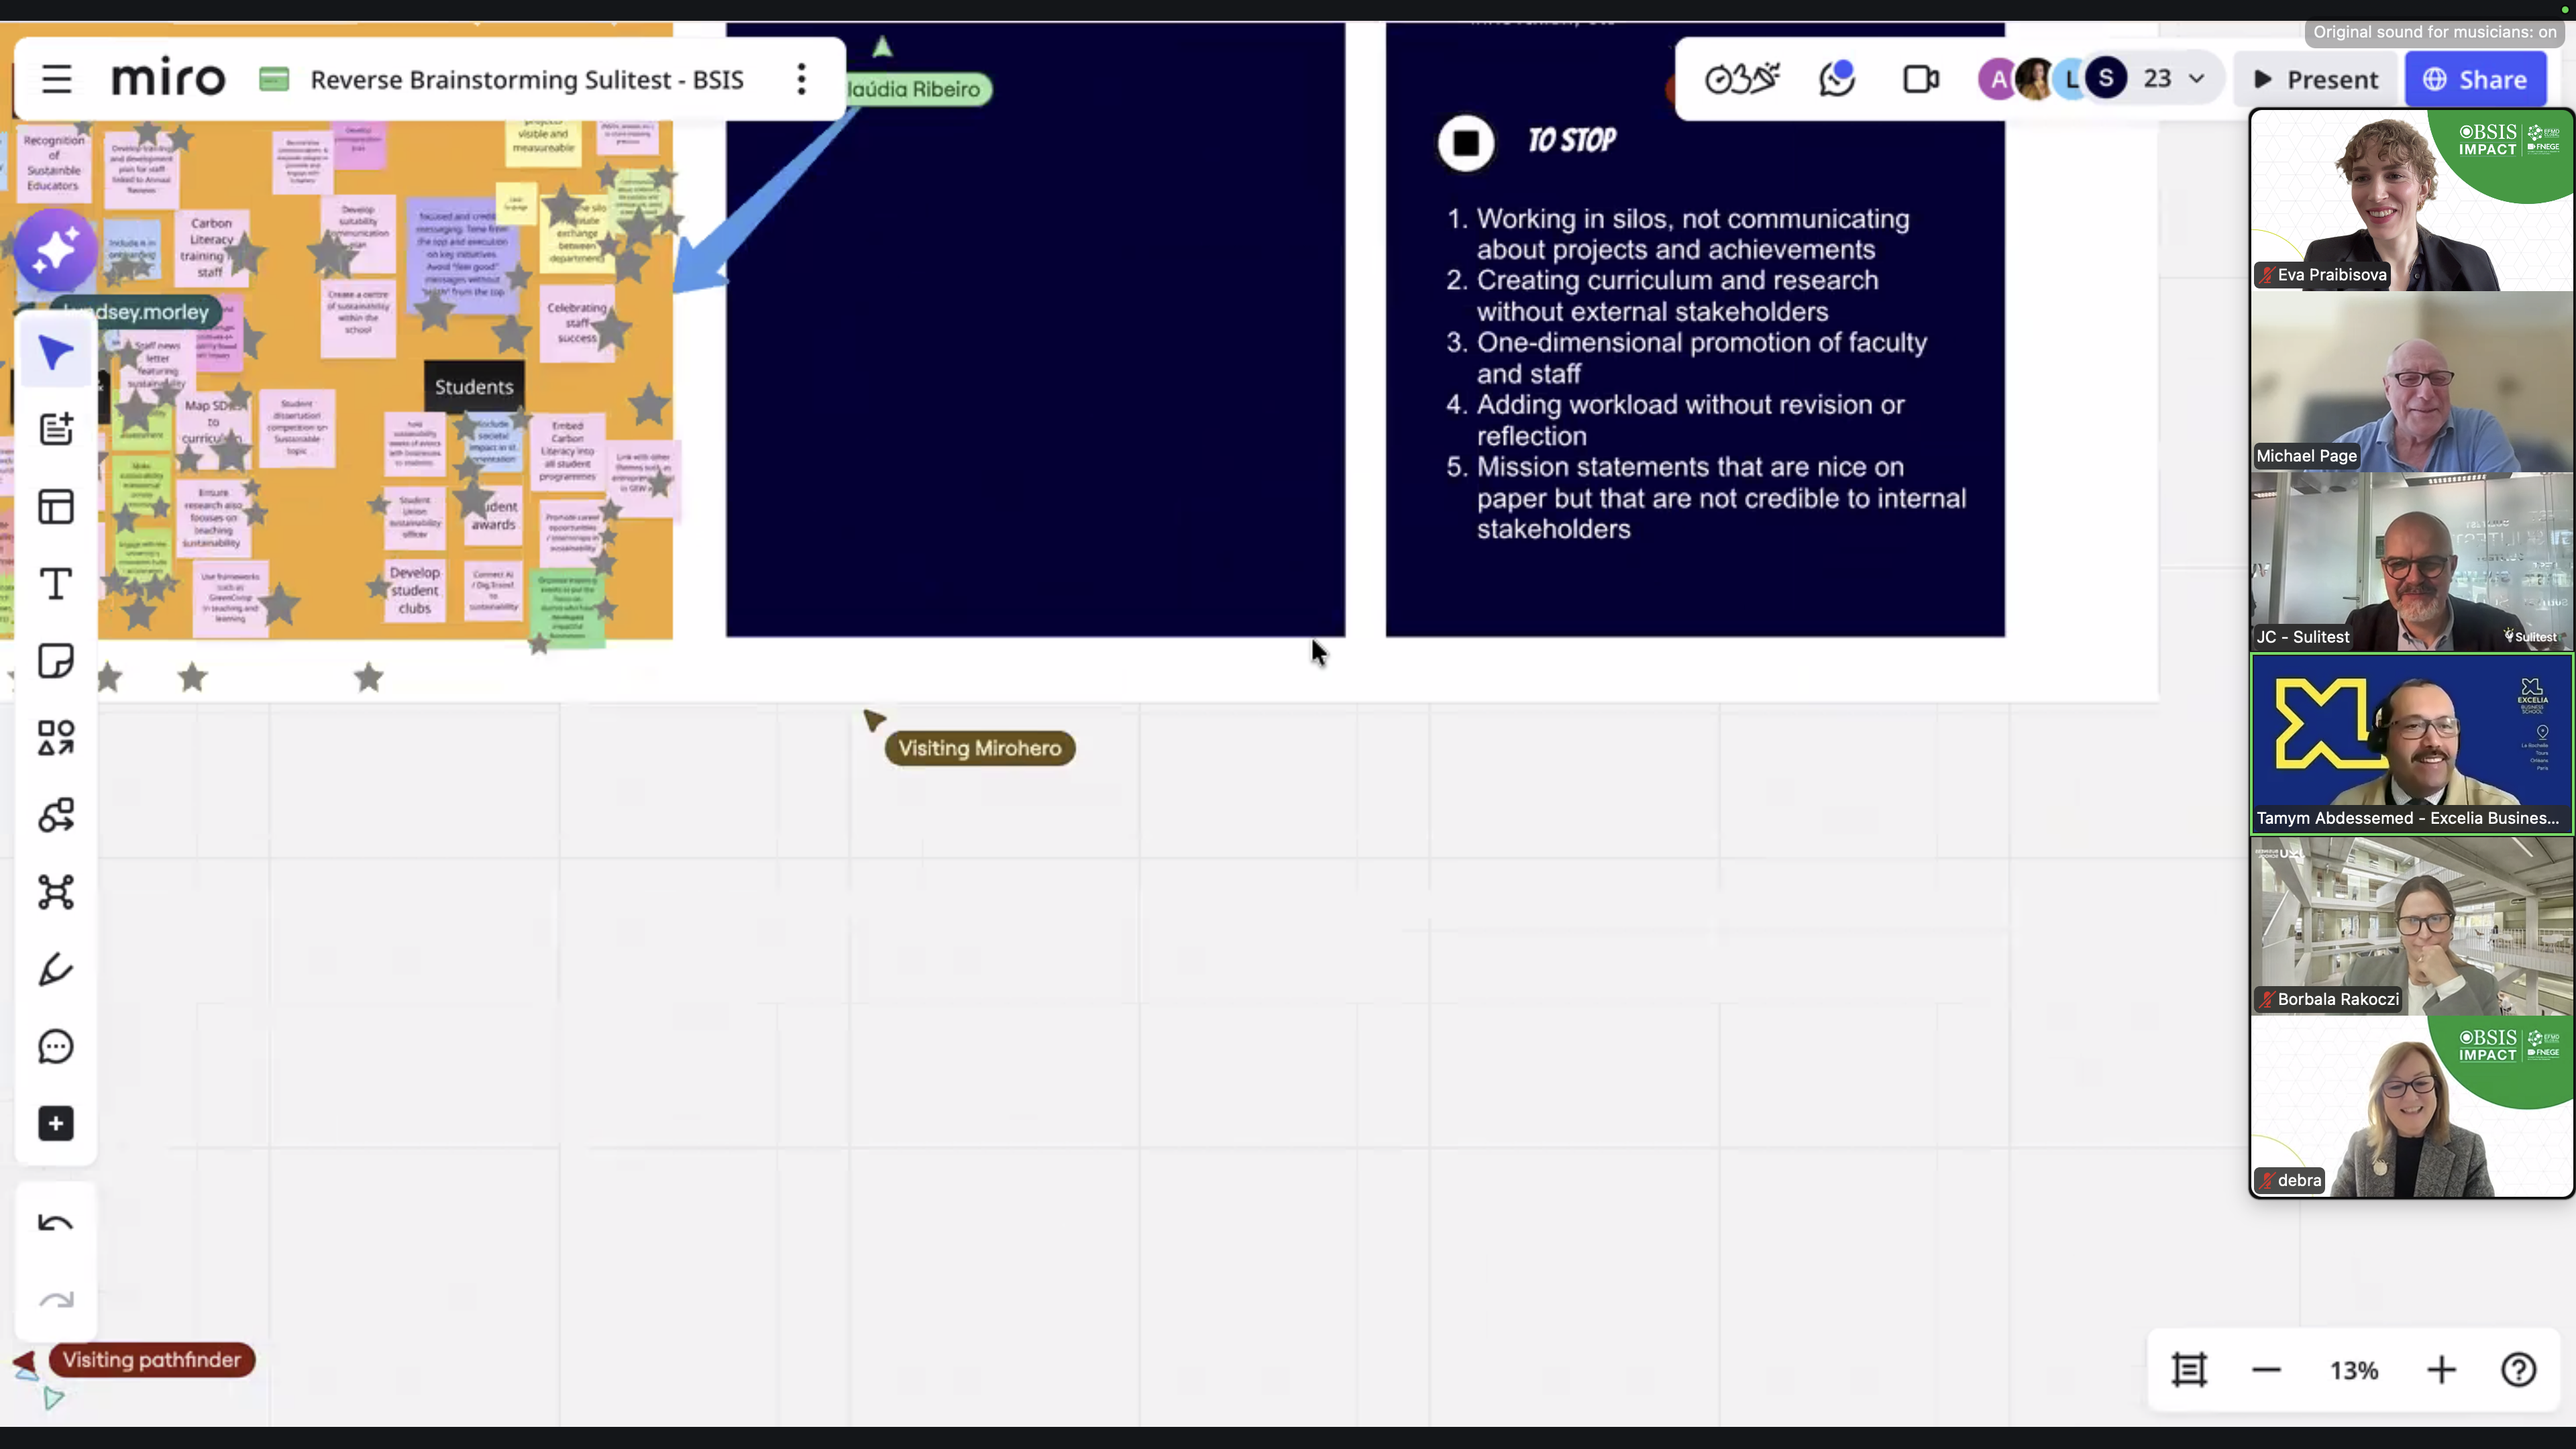
Task: Open the mind map diagramming tool
Action: [56, 892]
